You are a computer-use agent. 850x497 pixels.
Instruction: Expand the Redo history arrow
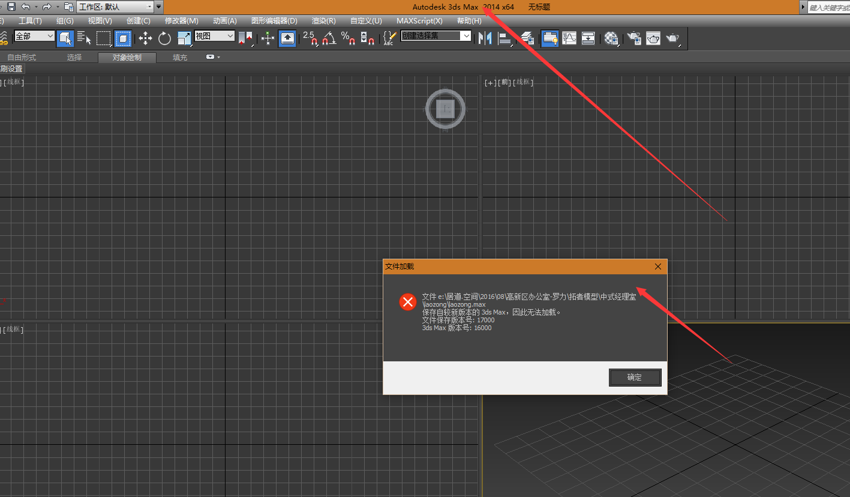click(x=57, y=7)
